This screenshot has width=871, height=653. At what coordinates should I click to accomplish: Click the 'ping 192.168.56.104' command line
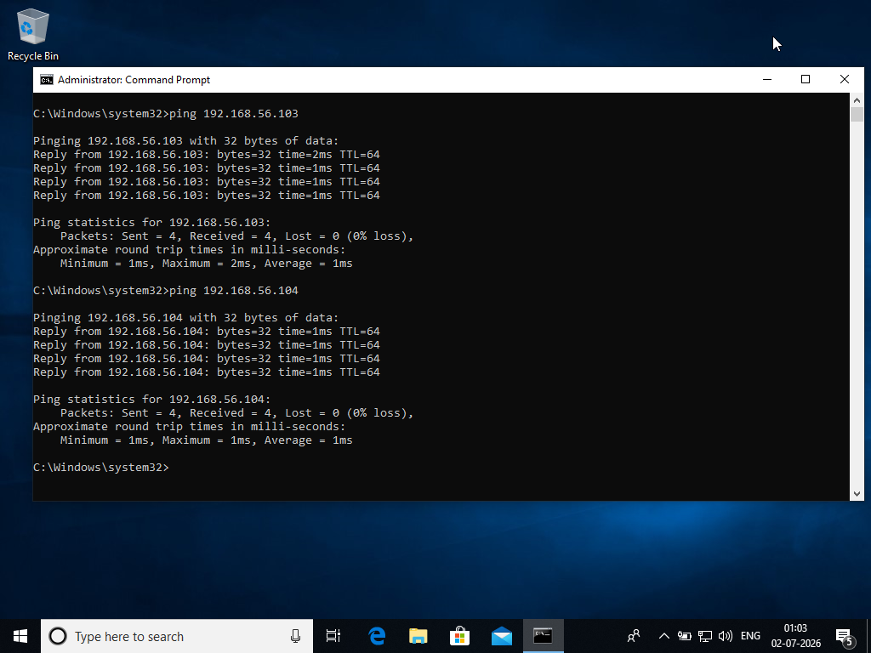(166, 291)
